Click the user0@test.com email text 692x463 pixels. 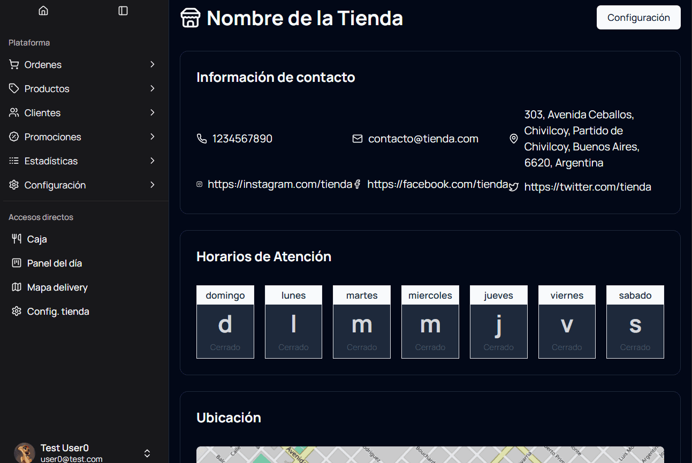pos(72,459)
